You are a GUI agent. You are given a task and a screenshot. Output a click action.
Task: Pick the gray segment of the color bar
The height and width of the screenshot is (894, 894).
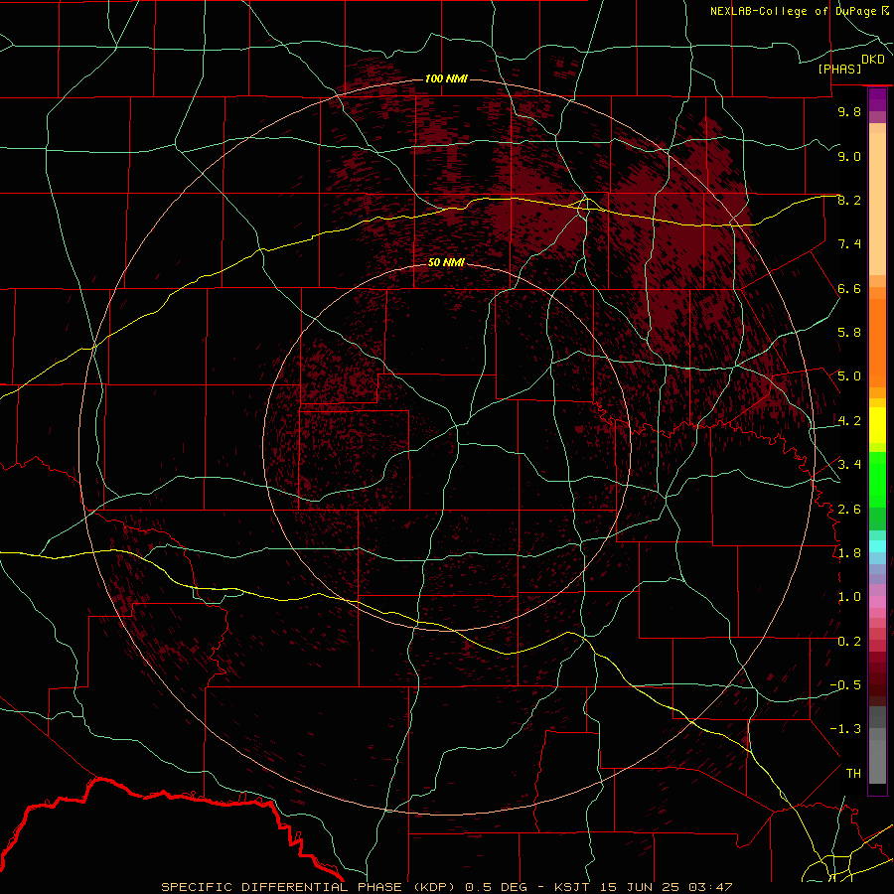pyautogui.click(x=877, y=747)
